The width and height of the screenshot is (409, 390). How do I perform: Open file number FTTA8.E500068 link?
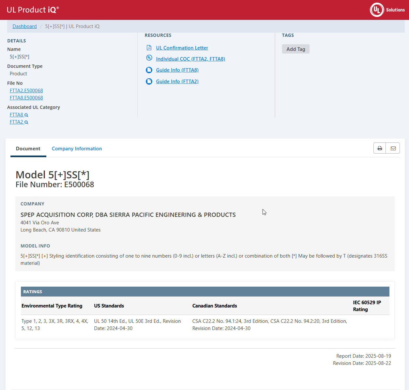pyautogui.click(x=26, y=98)
